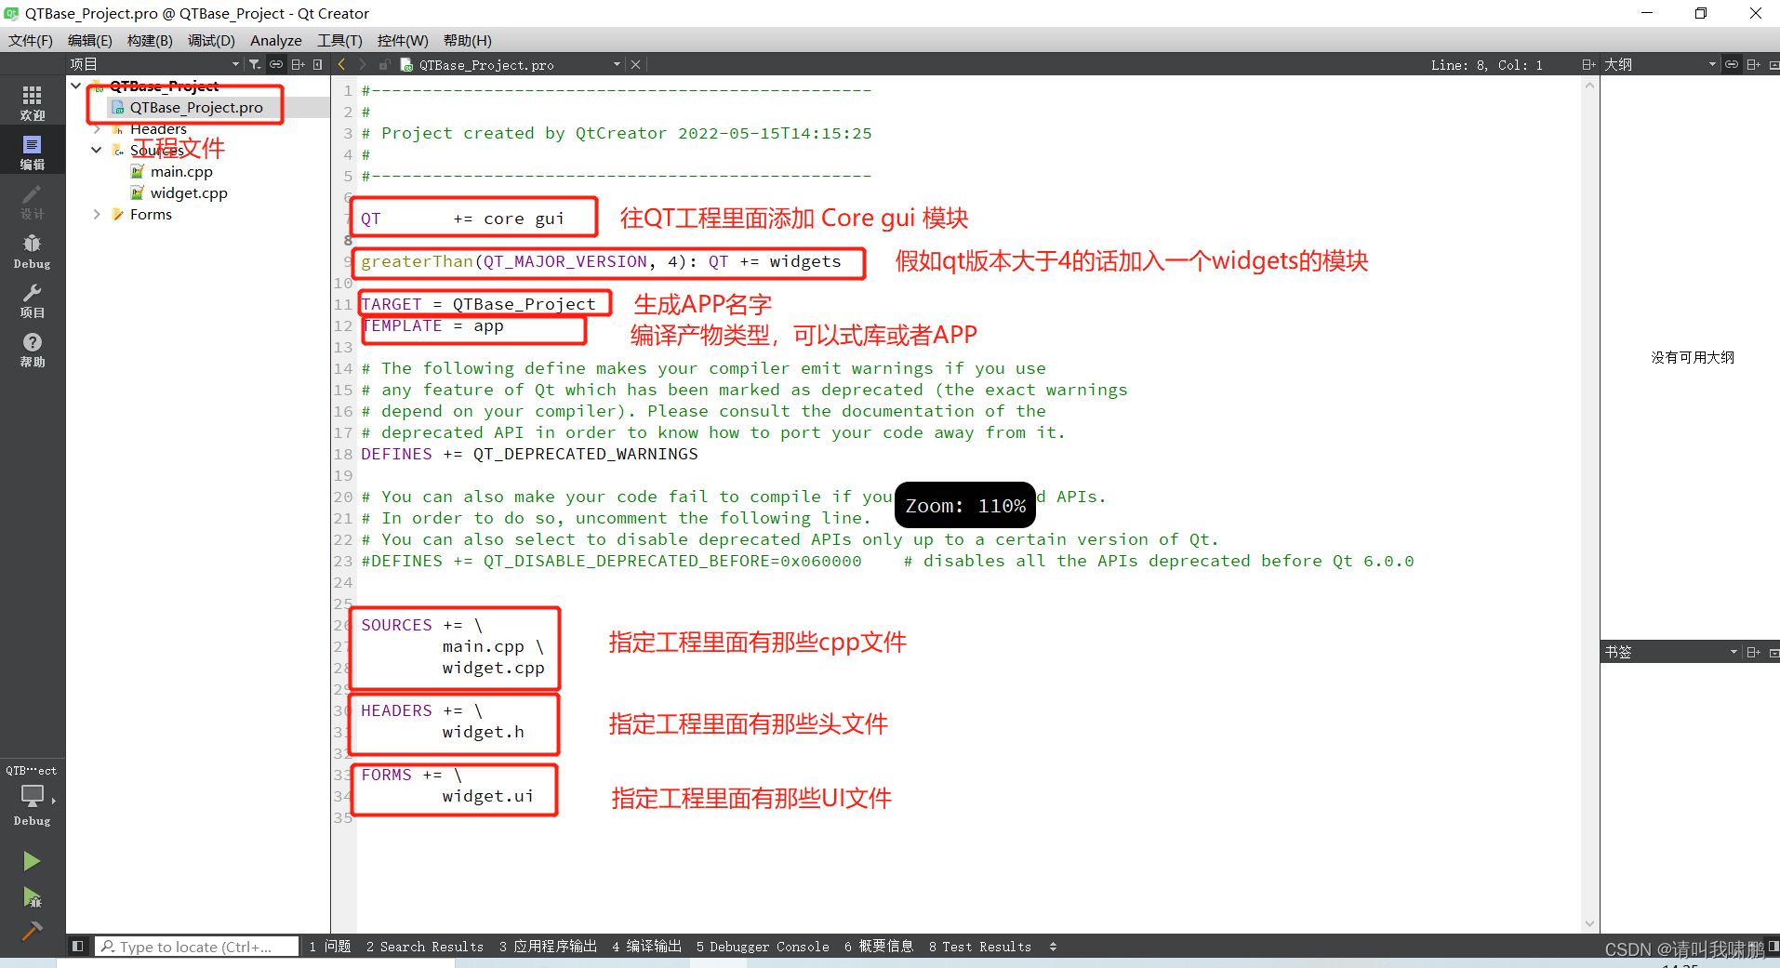
Task: Open the Help (帮助) mode
Action: point(33,350)
